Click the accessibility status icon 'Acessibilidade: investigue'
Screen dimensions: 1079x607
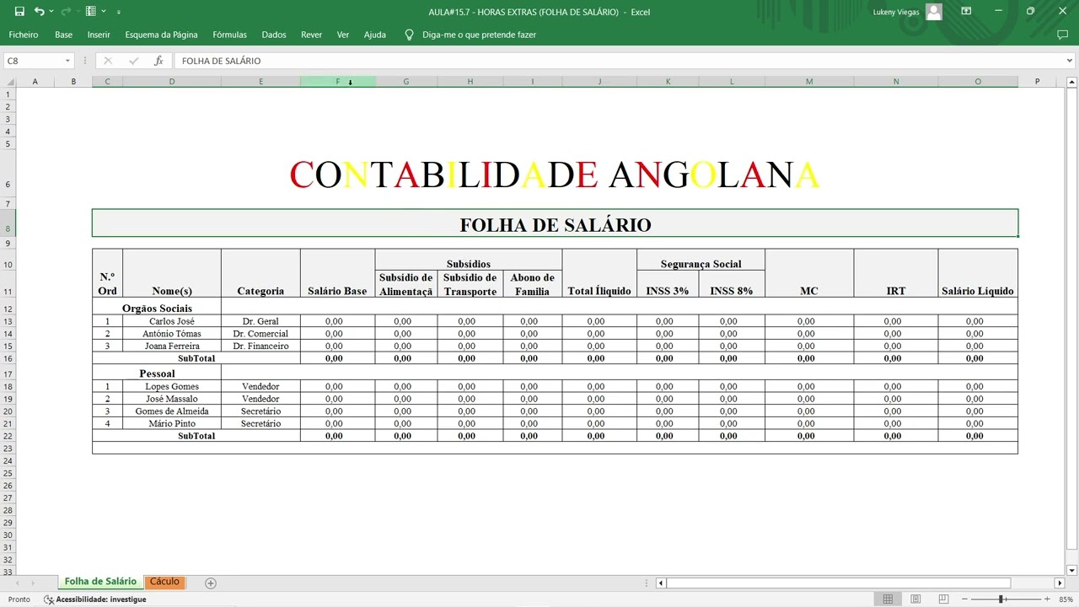[49, 599]
